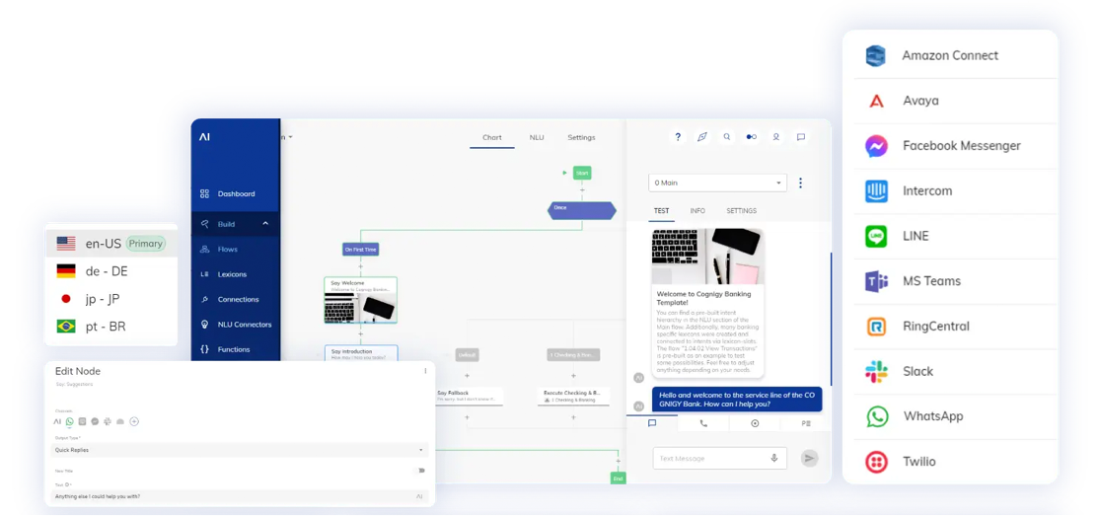Click the rightmost playbook icon in mode bar

(806, 423)
